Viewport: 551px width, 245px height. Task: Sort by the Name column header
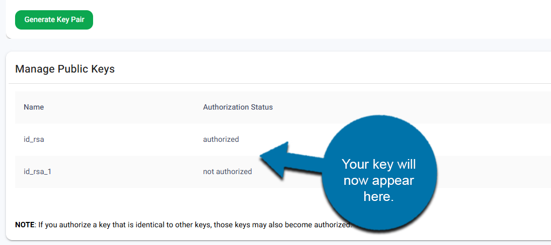click(34, 107)
